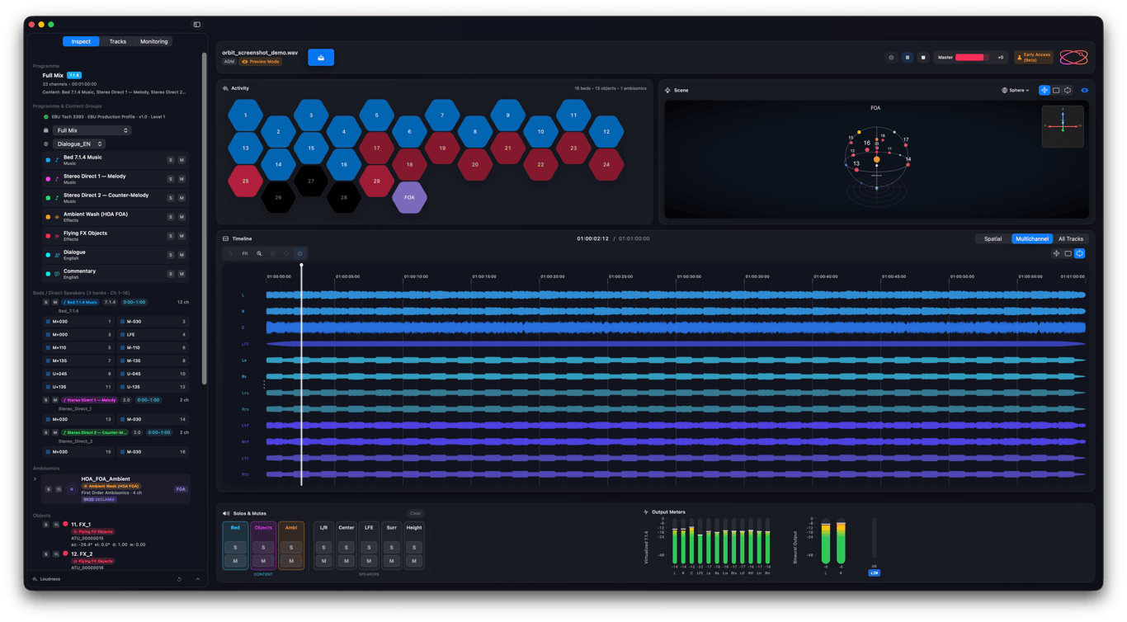Select the timeline rectangle tool icon
The width and height of the screenshot is (1127, 622).
[x=1068, y=254]
